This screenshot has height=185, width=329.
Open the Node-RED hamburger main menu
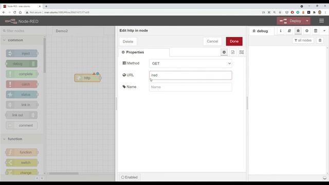coord(321,21)
